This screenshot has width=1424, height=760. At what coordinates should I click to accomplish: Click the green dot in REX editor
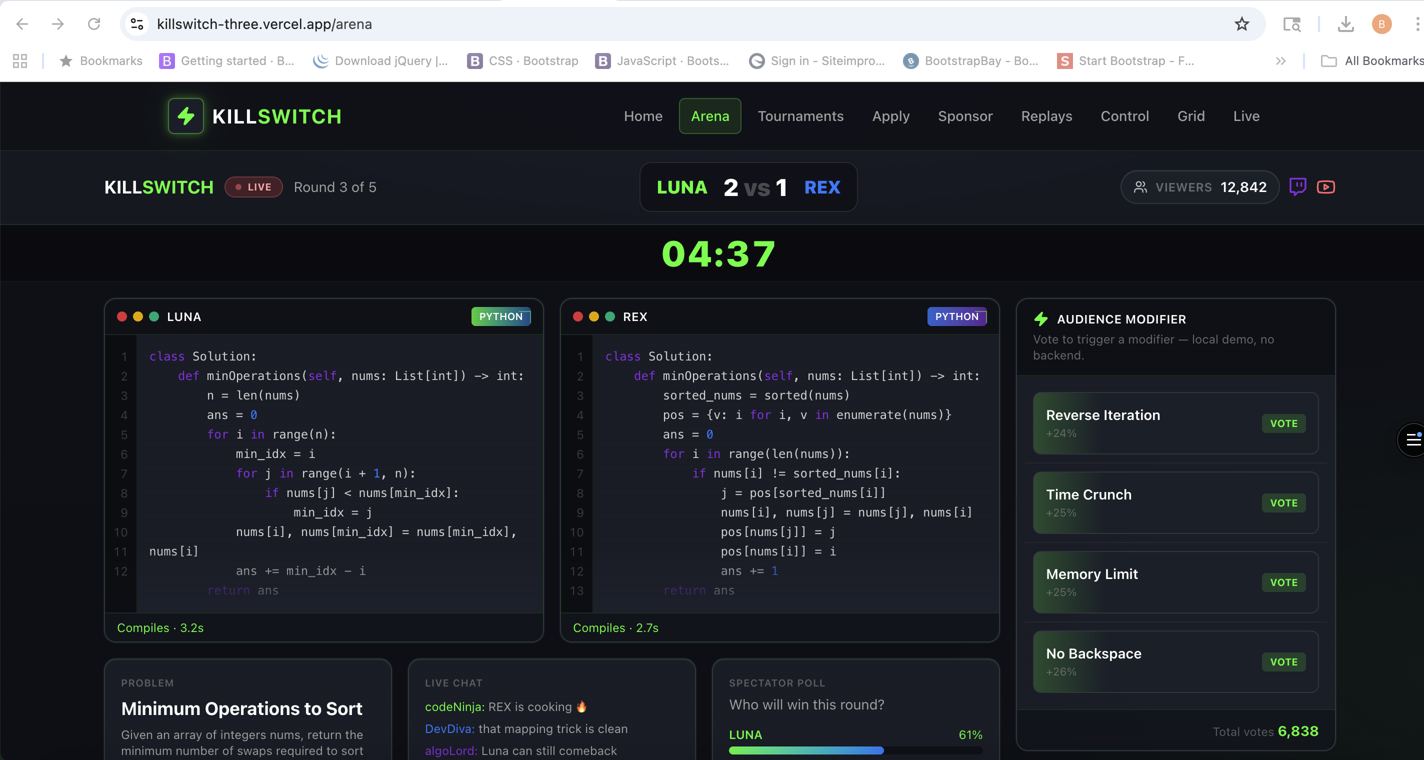click(609, 316)
